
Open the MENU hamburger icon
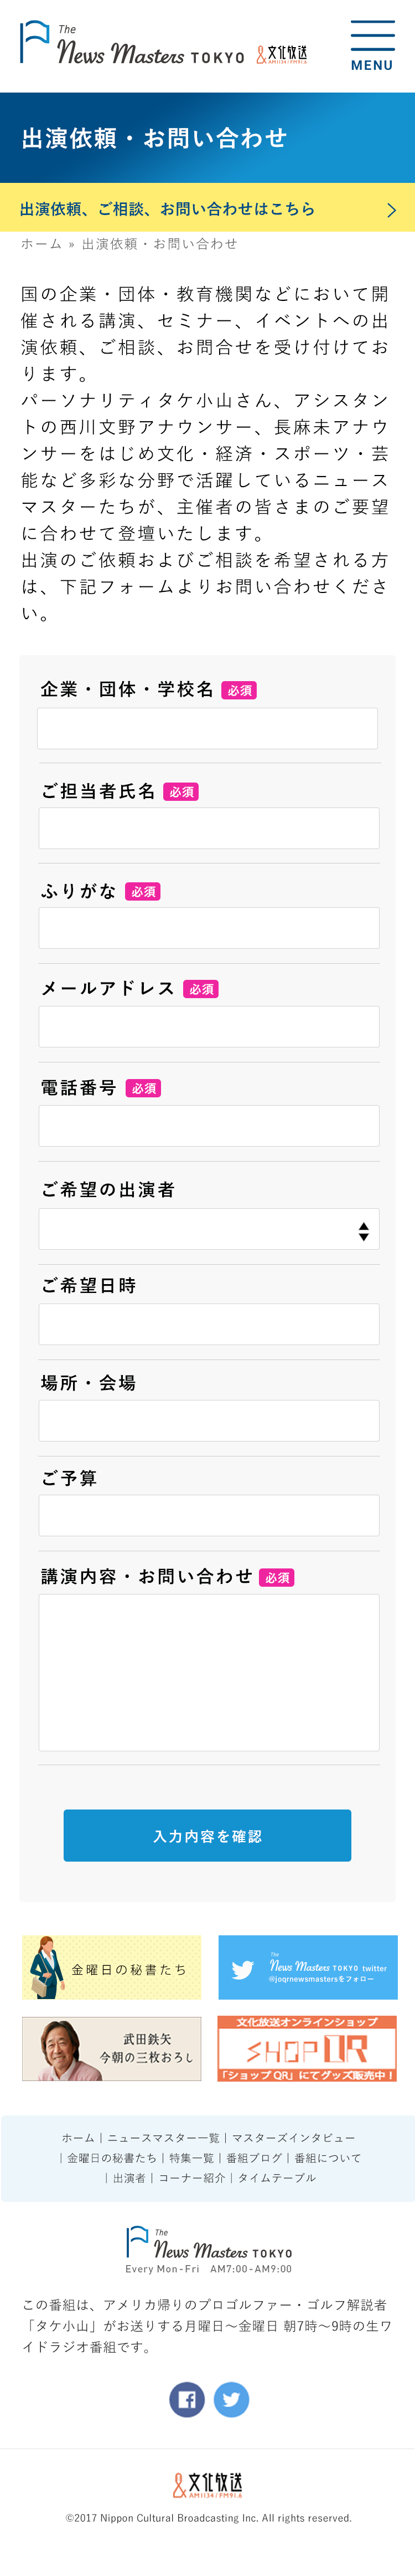[372, 46]
